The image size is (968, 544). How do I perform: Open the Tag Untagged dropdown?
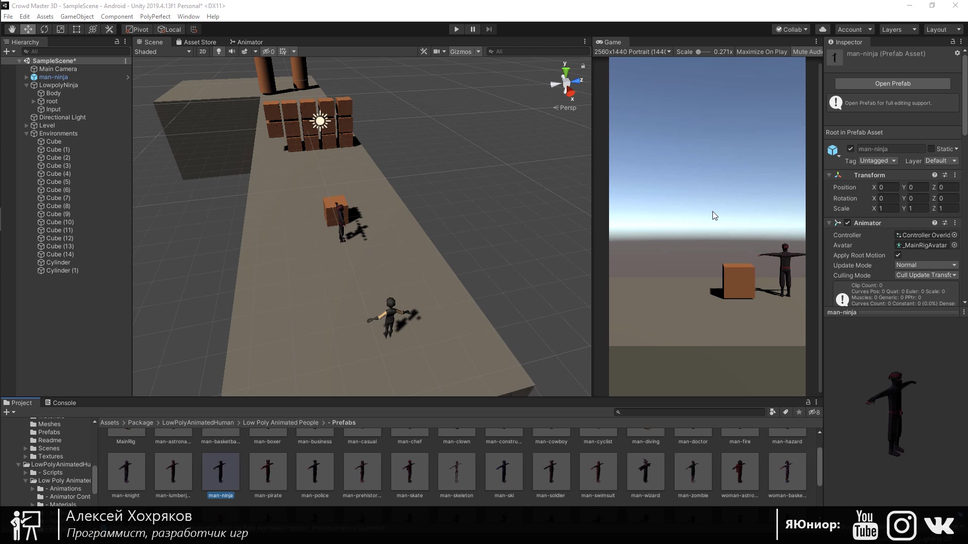(x=879, y=161)
